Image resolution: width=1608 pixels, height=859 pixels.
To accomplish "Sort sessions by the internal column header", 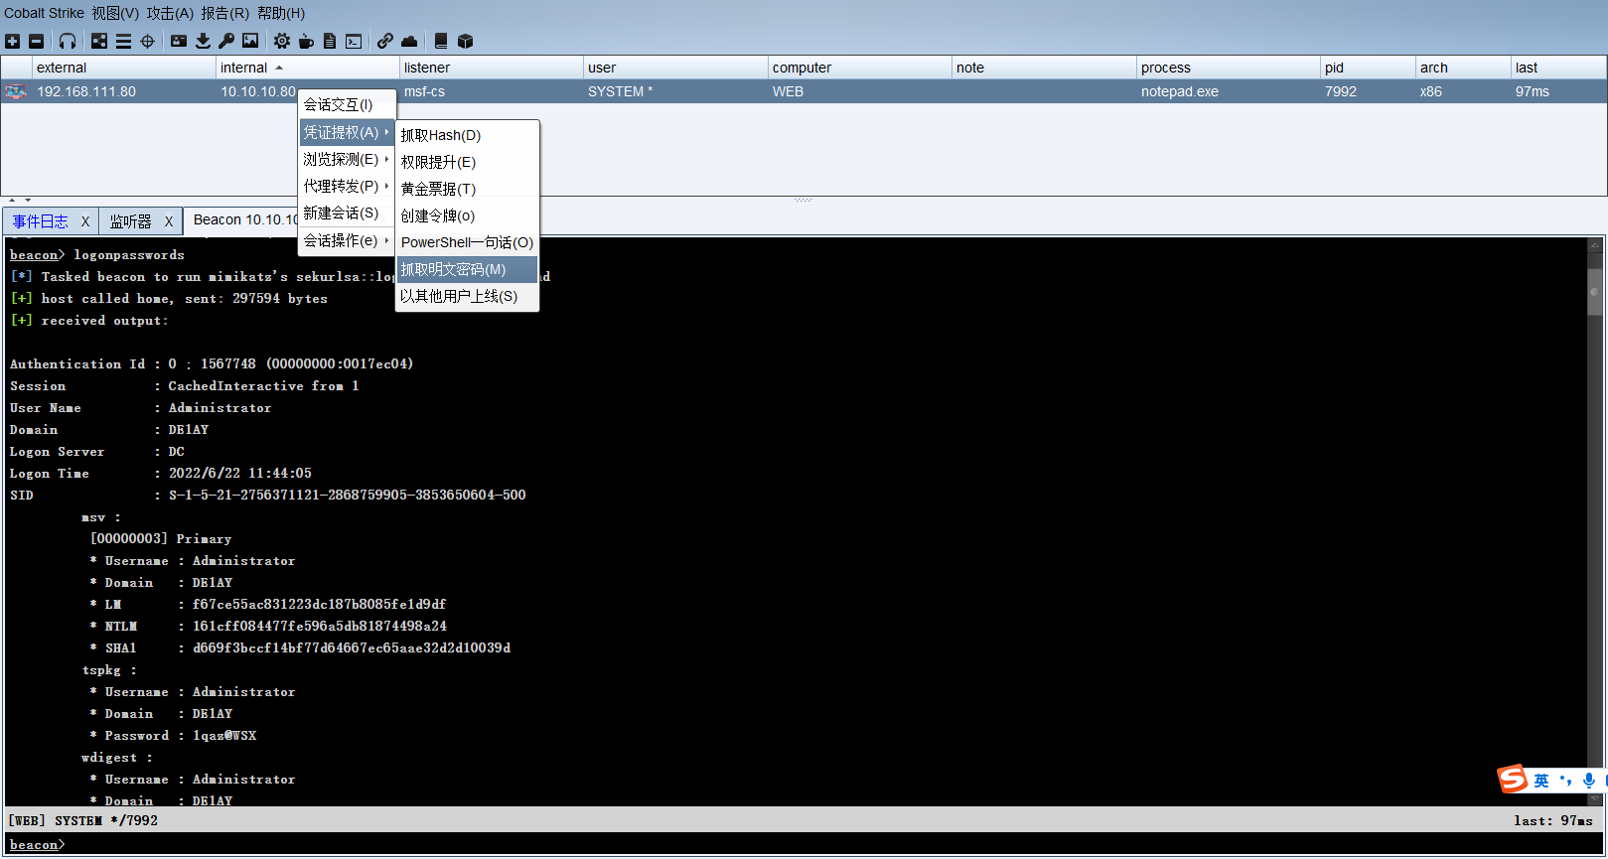I will tap(307, 68).
